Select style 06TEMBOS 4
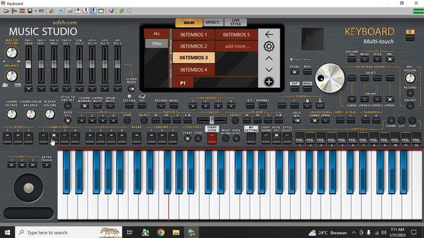The image size is (424, 238). [x=193, y=69]
